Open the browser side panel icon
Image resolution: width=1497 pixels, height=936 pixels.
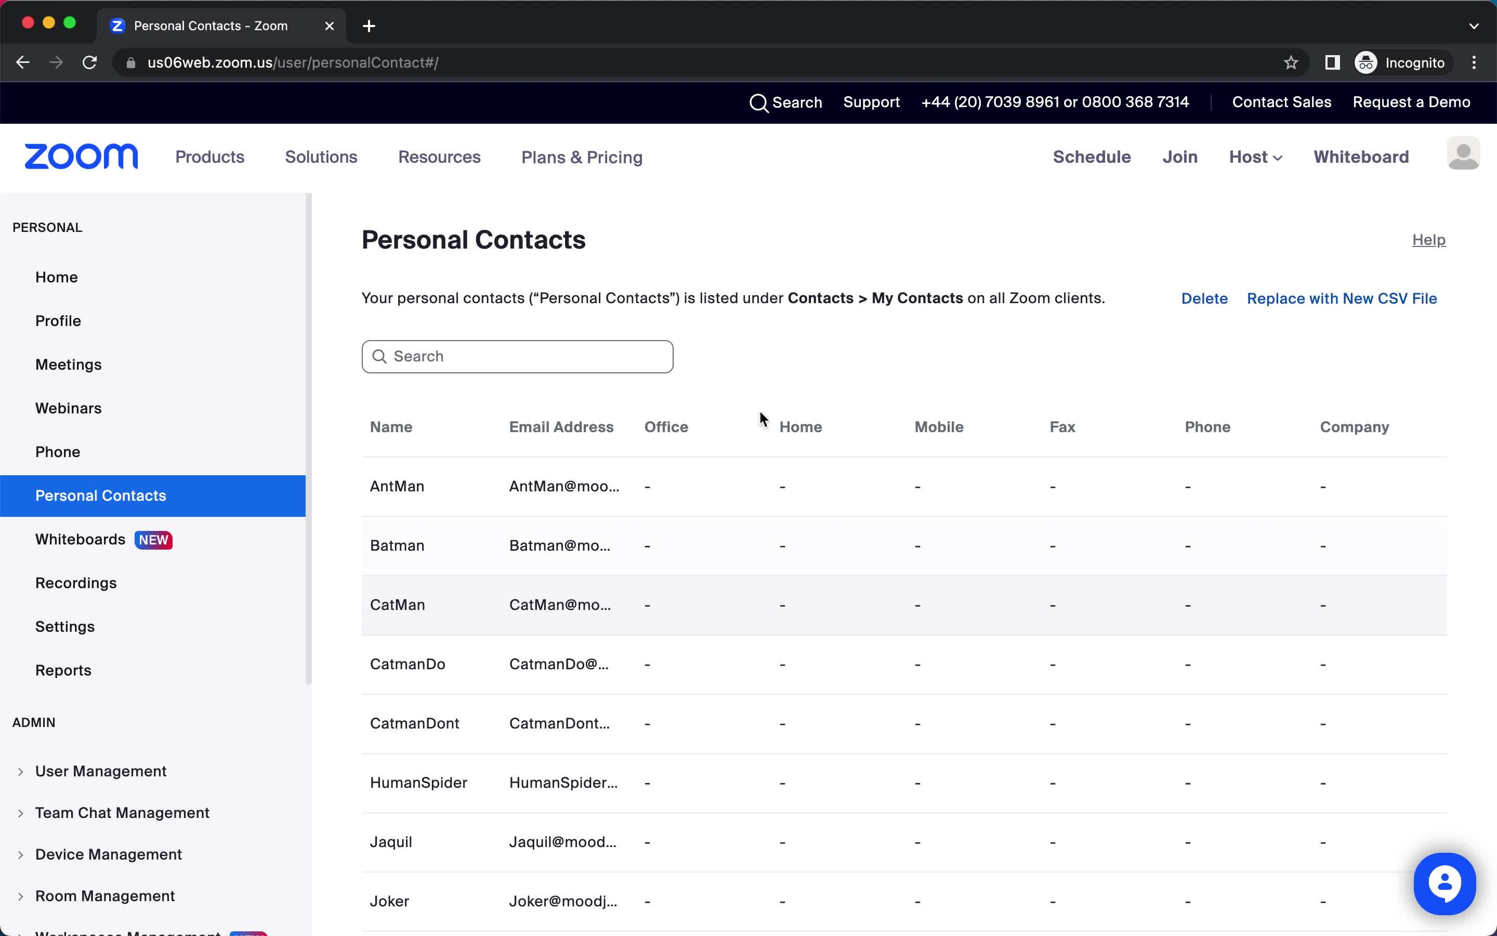(x=1332, y=62)
